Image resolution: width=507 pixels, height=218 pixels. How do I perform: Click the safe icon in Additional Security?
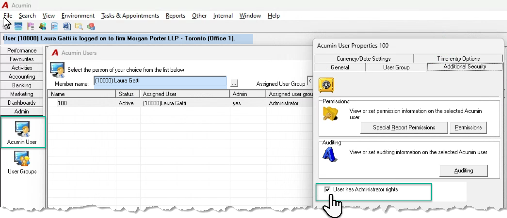326,85
